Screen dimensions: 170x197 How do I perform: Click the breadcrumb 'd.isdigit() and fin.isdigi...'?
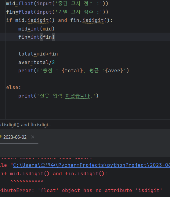(x=26, y=125)
